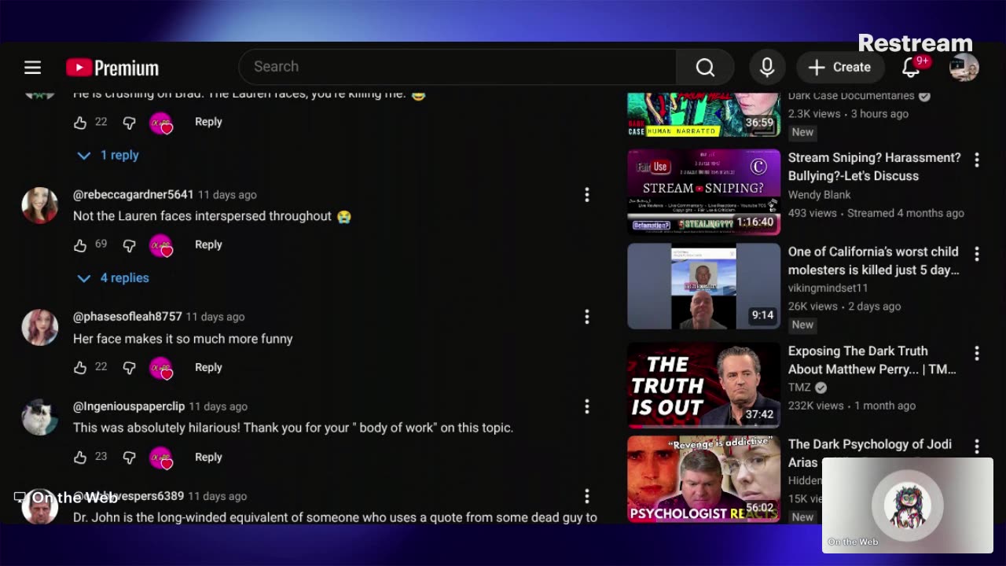
Task: Dislike the 'crushing on Brad' comment
Action: click(x=130, y=123)
